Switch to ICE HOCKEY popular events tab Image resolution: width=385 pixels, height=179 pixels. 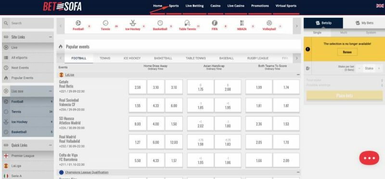click(132, 58)
